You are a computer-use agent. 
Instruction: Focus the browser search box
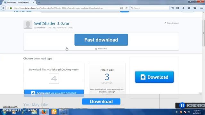tap(150, 8)
